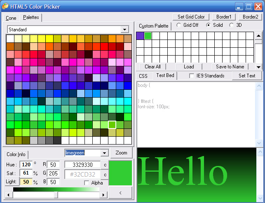Click the Load button
Screen dimensions: 265x203
click(x=189, y=67)
